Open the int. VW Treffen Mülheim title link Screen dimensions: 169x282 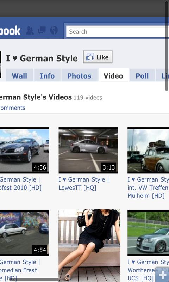148,188
